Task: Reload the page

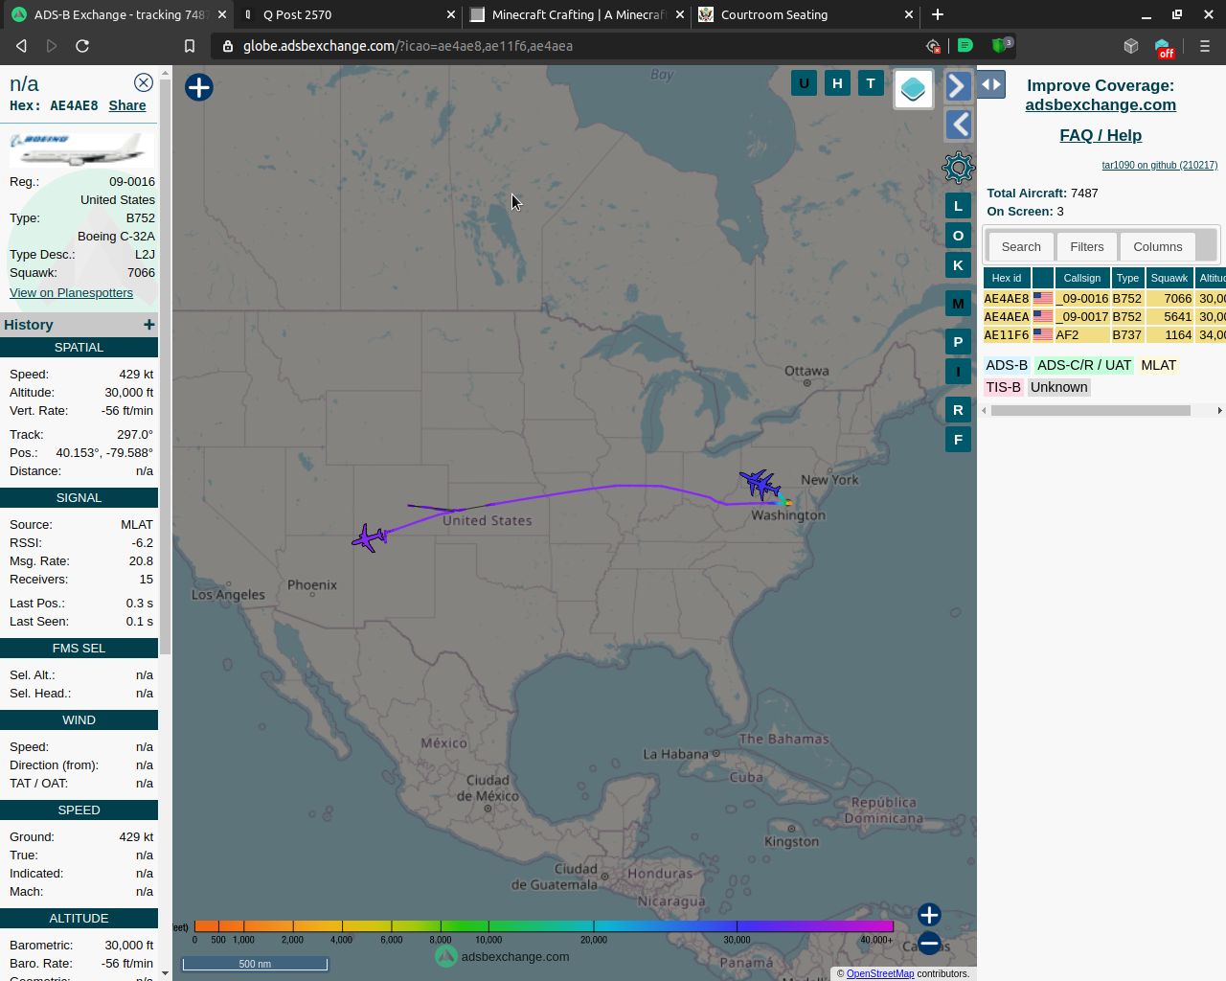Action: pyautogui.click(x=82, y=46)
